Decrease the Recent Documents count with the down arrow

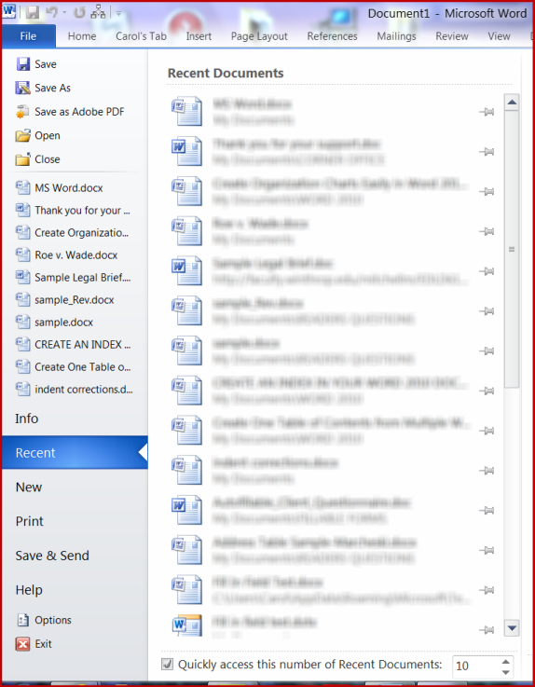[x=506, y=672]
